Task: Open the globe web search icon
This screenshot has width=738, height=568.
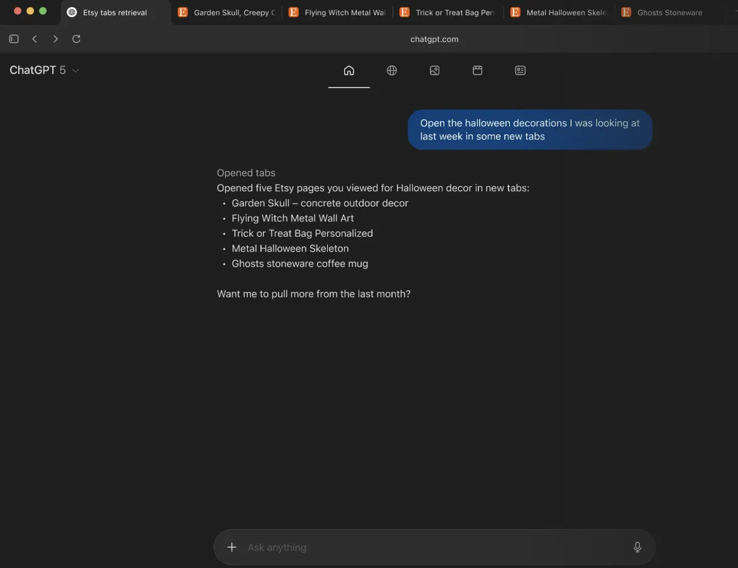Action: (392, 70)
